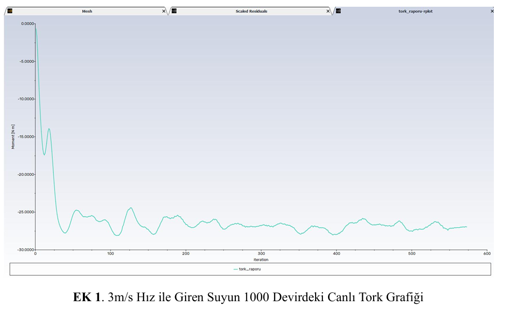Click the -15.0000 y-axis tick label

(24, 136)
